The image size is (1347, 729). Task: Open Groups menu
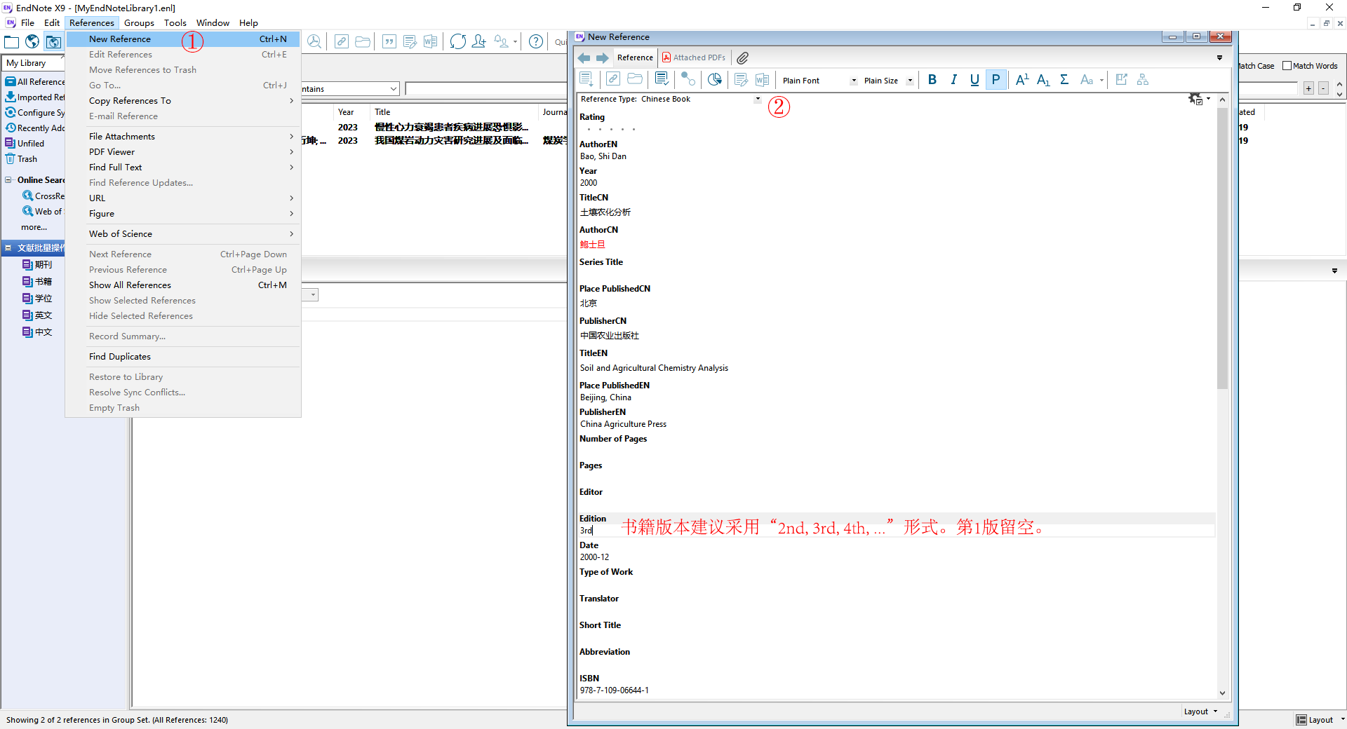pos(139,22)
